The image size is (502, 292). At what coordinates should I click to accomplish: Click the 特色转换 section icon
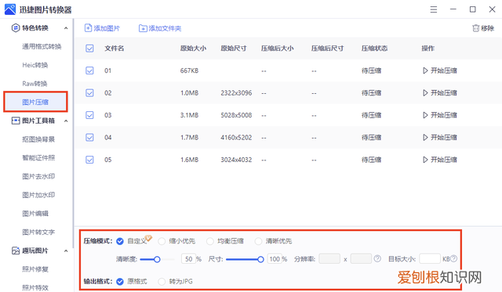click(16, 28)
